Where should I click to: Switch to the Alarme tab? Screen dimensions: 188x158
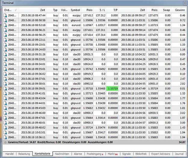pos(78,154)
